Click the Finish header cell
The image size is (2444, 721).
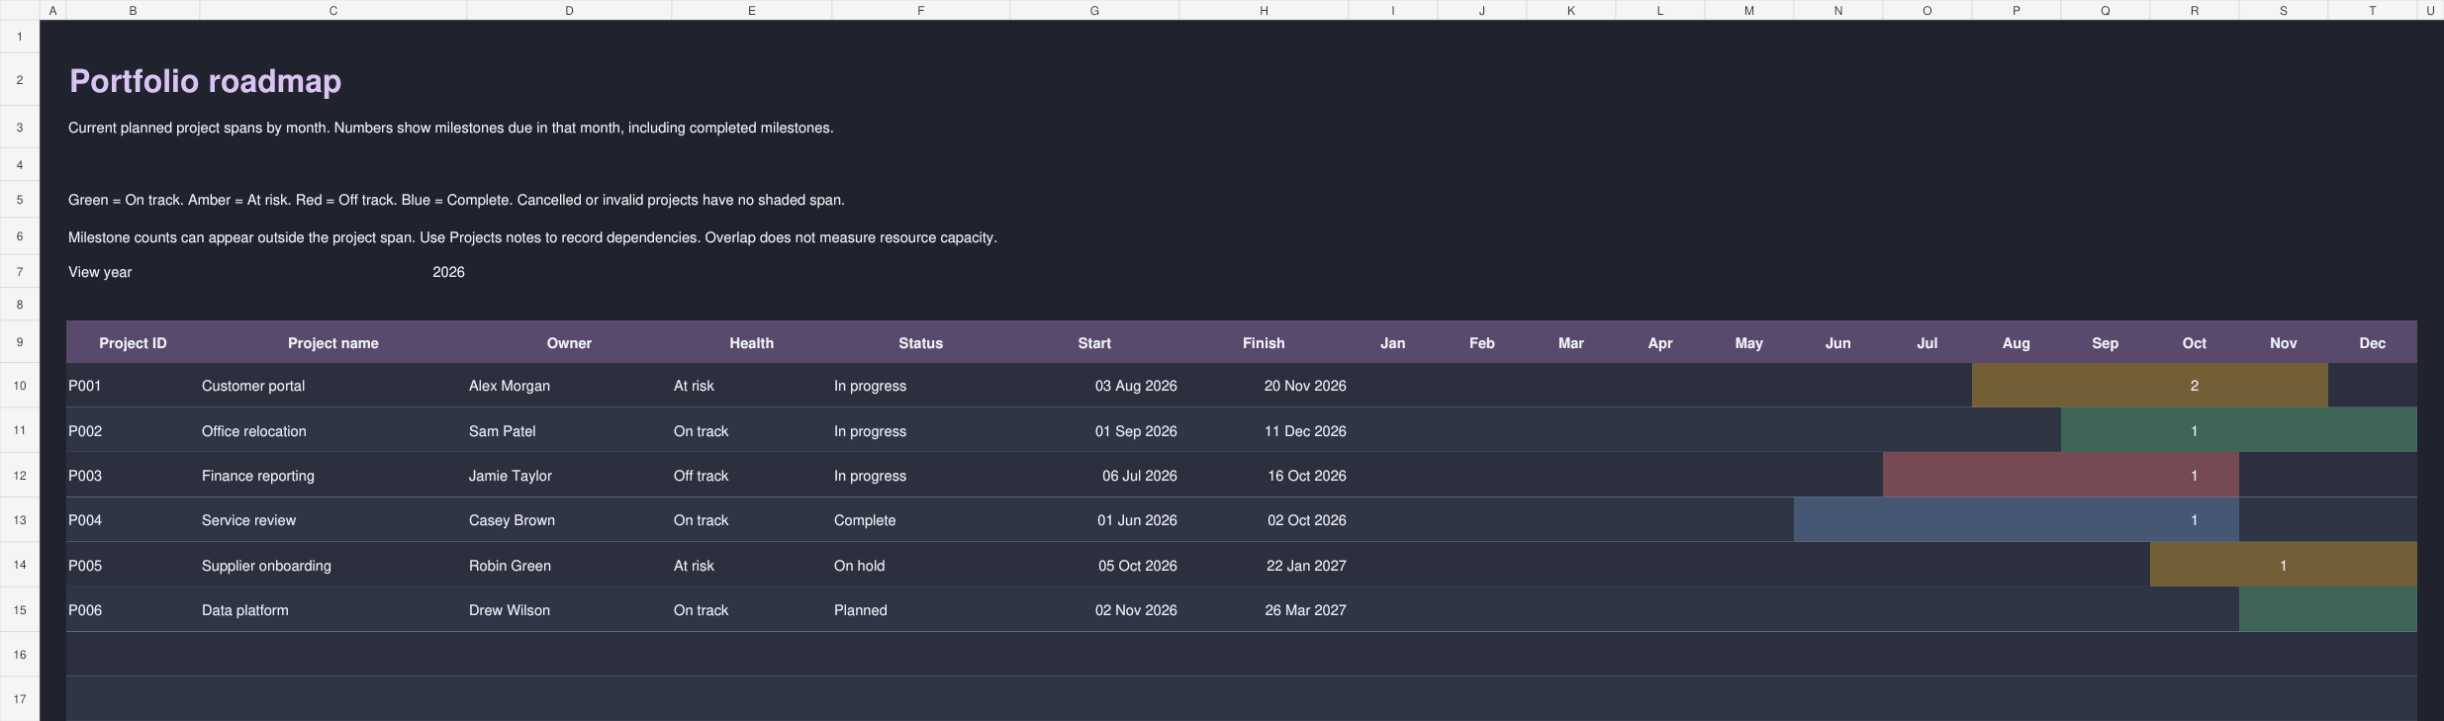click(x=1264, y=343)
